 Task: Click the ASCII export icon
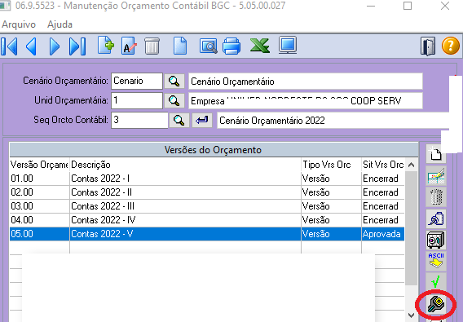436,261
